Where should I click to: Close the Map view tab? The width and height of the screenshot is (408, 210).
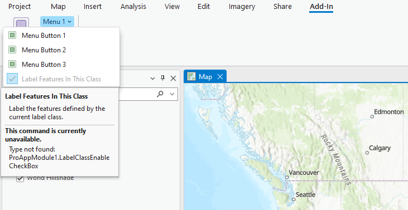pos(220,76)
